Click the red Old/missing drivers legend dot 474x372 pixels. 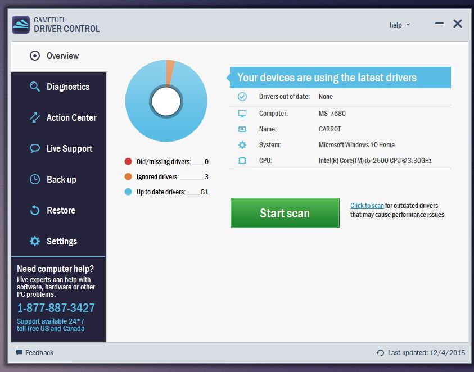pyautogui.click(x=128, y=162)
